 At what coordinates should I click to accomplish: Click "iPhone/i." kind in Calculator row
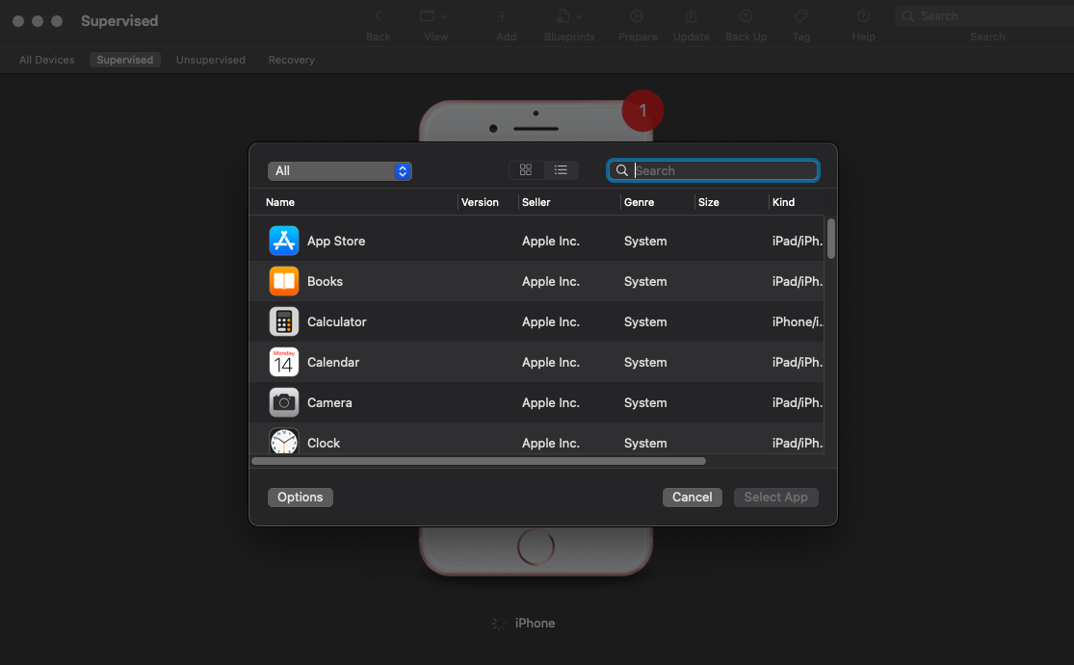click(x=798, y=321)
